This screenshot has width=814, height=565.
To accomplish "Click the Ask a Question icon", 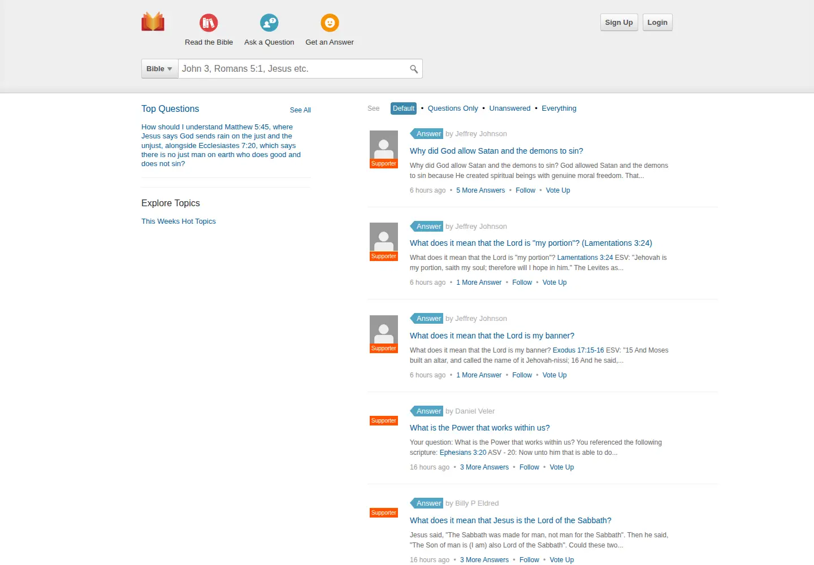I will tap(269, 23).
